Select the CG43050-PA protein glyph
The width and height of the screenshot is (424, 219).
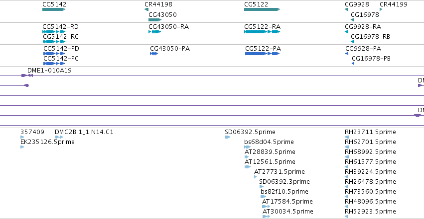pyautogui.click(x=154, y=54)
